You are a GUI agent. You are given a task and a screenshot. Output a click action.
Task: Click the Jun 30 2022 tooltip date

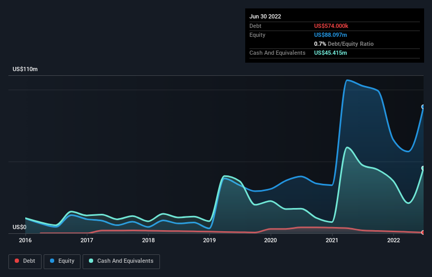click(x=265, y=16)
